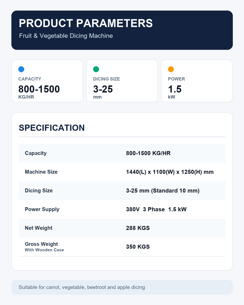Click the 3-25 dicing size value
244x305 pixels.
pyautogui.click(x=103, y=89)
